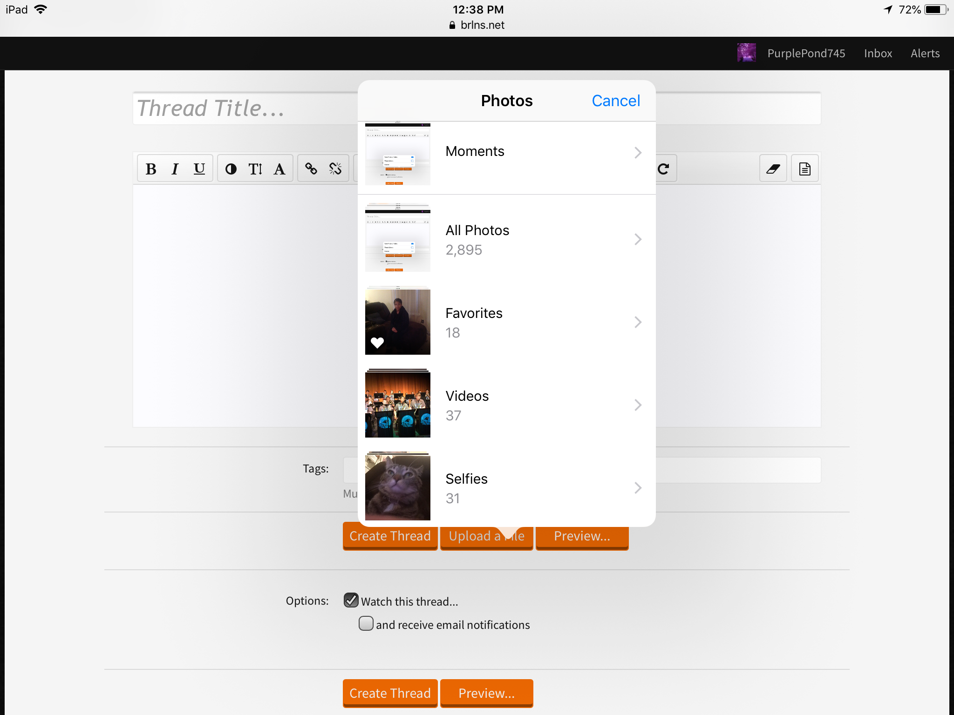Viewport: 954px width, 715px height.
Task: Remove formatting with the eraser icon
Action: [x=773, y=169]
